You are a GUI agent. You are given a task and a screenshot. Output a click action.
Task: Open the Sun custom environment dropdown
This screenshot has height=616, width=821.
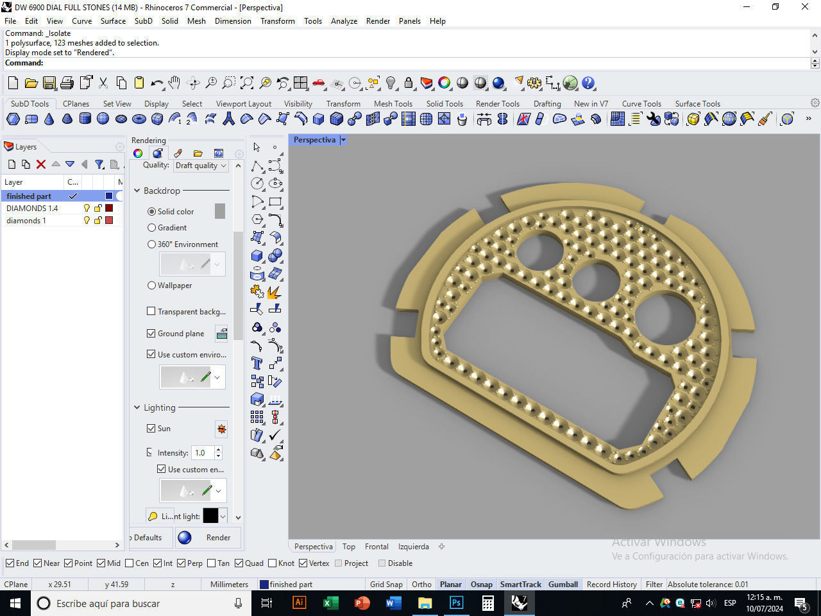tap(219, 491)
